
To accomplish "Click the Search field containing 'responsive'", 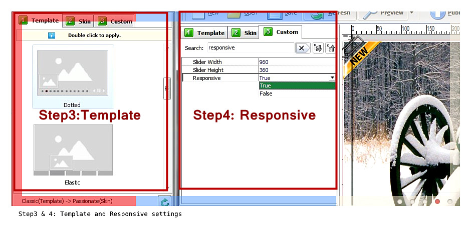I will (x=251, y=48).
